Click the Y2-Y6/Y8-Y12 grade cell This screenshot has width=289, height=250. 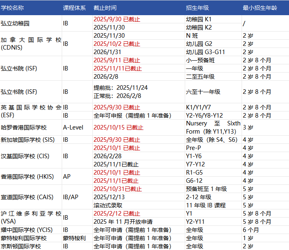tap(213, 116)
